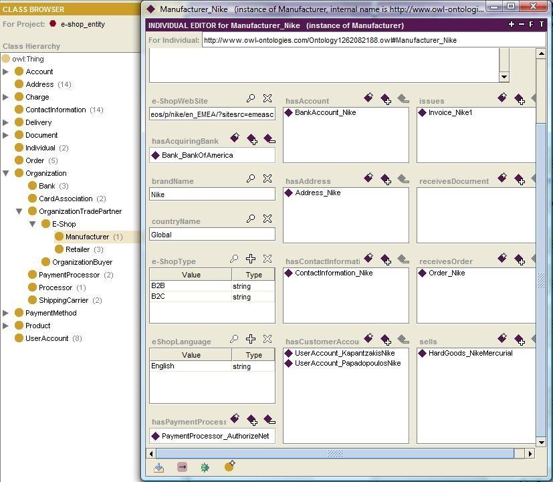The height and width of the screenshot is (482, 553).
Task: Select the English row in eShopLanguage table
Action: point(212,366)
